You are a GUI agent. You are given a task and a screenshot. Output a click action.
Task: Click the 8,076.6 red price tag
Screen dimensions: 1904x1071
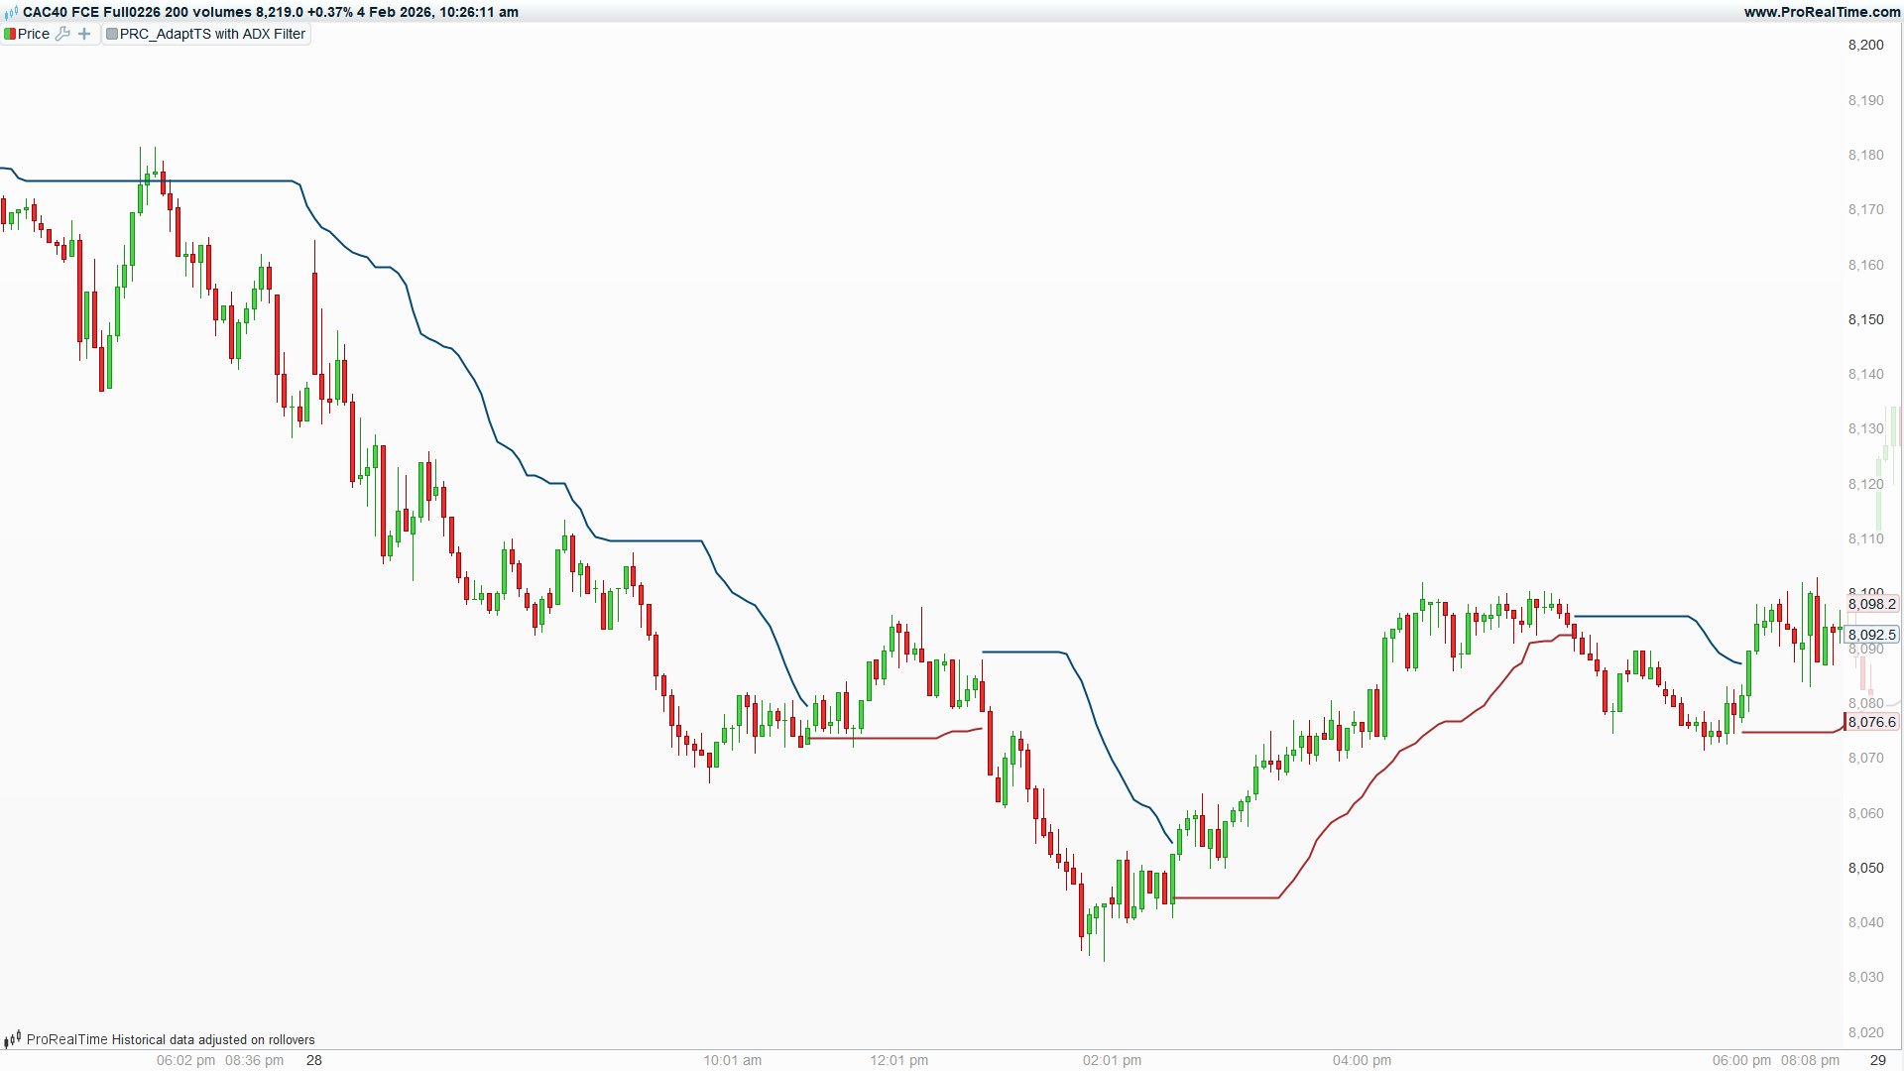[1871, 722]
